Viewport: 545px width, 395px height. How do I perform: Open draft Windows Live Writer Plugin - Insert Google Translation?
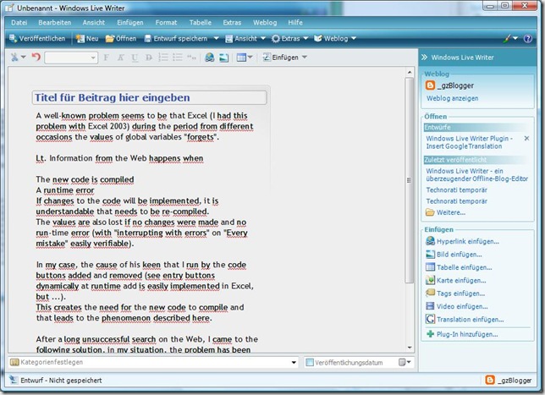click(469, 142)
